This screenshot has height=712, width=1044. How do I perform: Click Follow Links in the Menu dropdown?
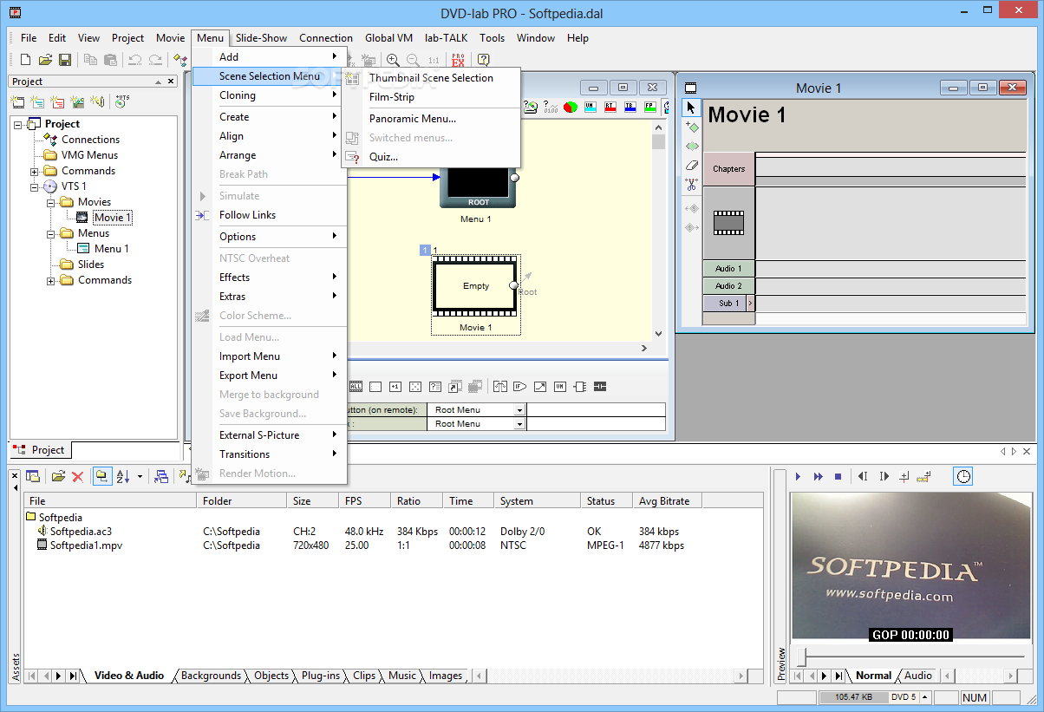click(270, 215)
